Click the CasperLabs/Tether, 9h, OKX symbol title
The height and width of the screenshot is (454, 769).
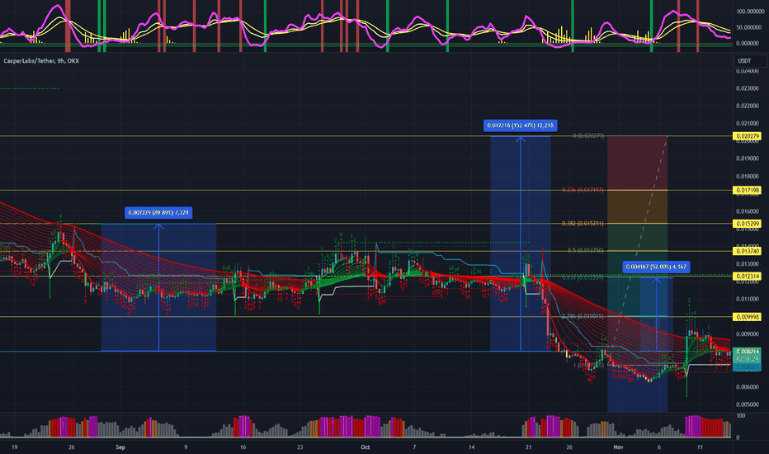pos(41,61)
